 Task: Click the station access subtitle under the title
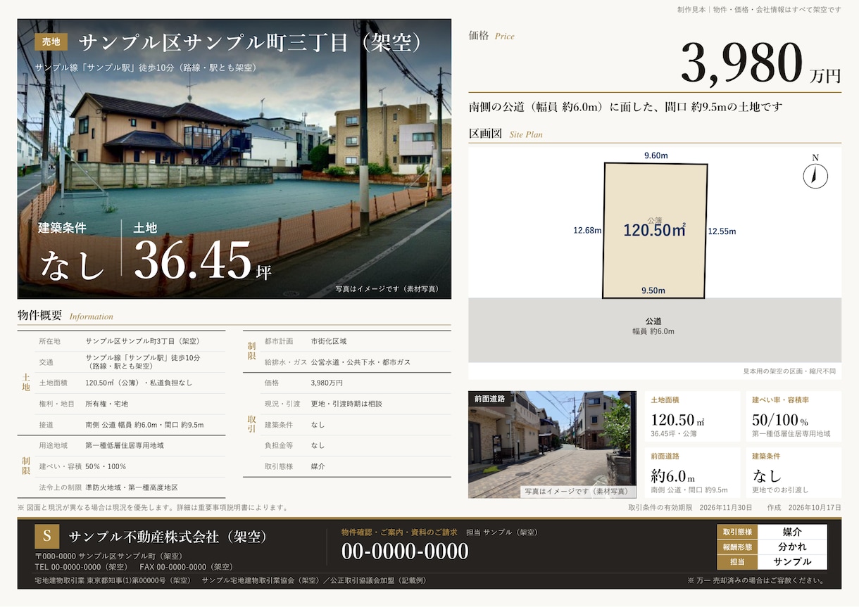click(x=146, y=68)
